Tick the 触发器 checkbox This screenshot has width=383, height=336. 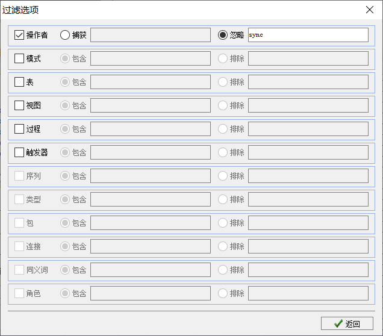click(19, 152)
